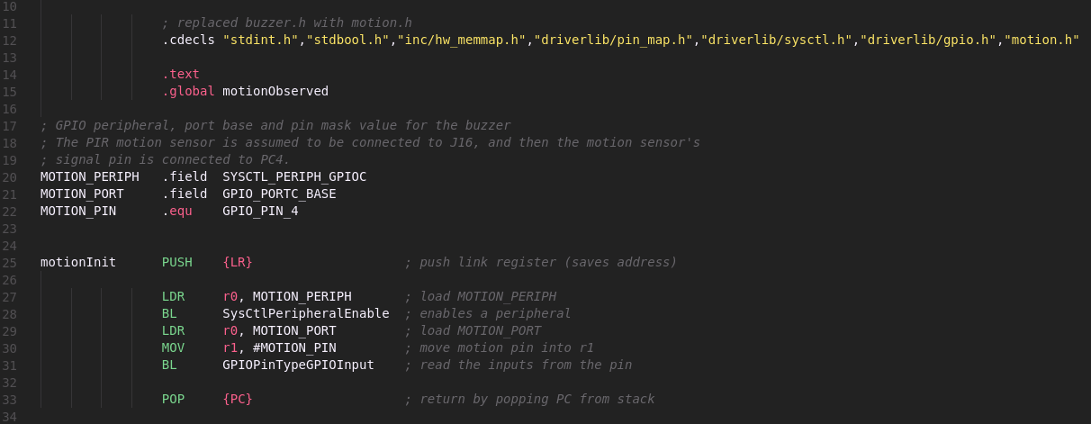Click the .text directive
Viewport: 1091px width, 424px height.
[x=181, y=74]
